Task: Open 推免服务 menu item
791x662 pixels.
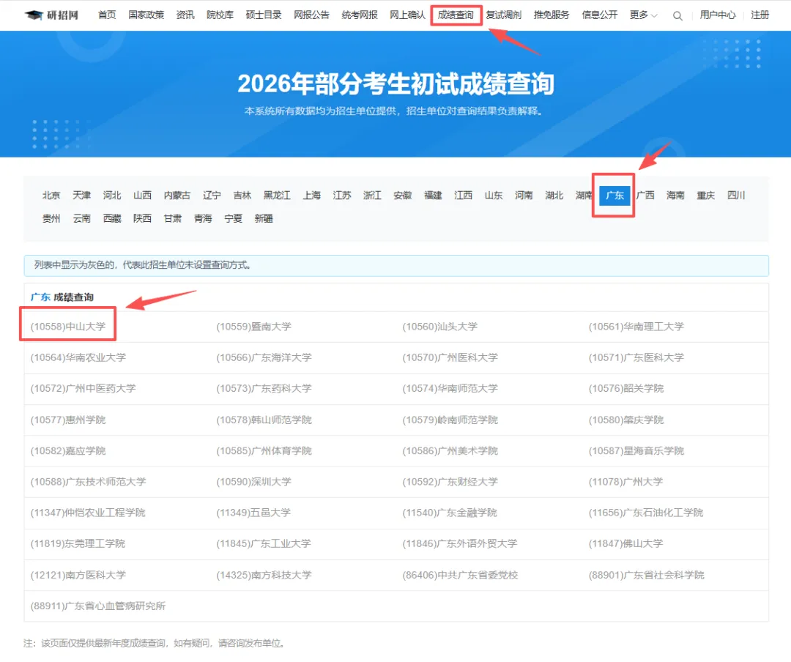Action: 552,15
